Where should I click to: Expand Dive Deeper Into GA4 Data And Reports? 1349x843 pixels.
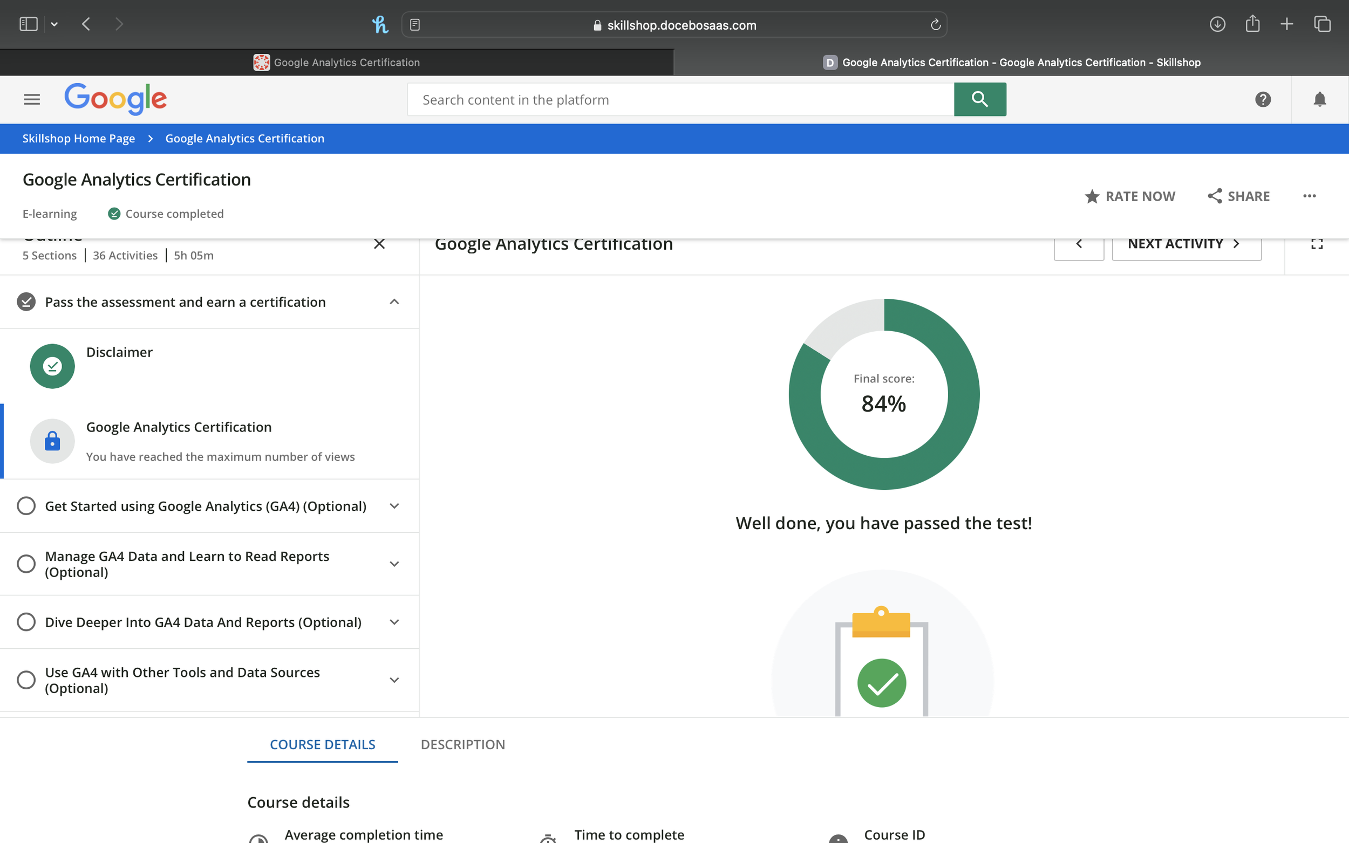point(394,622)
